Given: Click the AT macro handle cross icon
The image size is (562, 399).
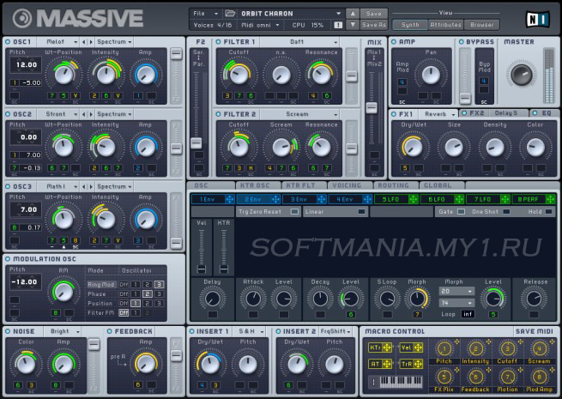Looking at the screenshot, I should (387, 364).
